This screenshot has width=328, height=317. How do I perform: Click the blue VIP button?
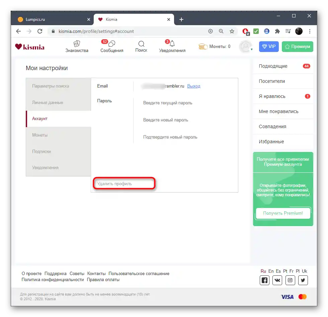(x=269, y=47)
